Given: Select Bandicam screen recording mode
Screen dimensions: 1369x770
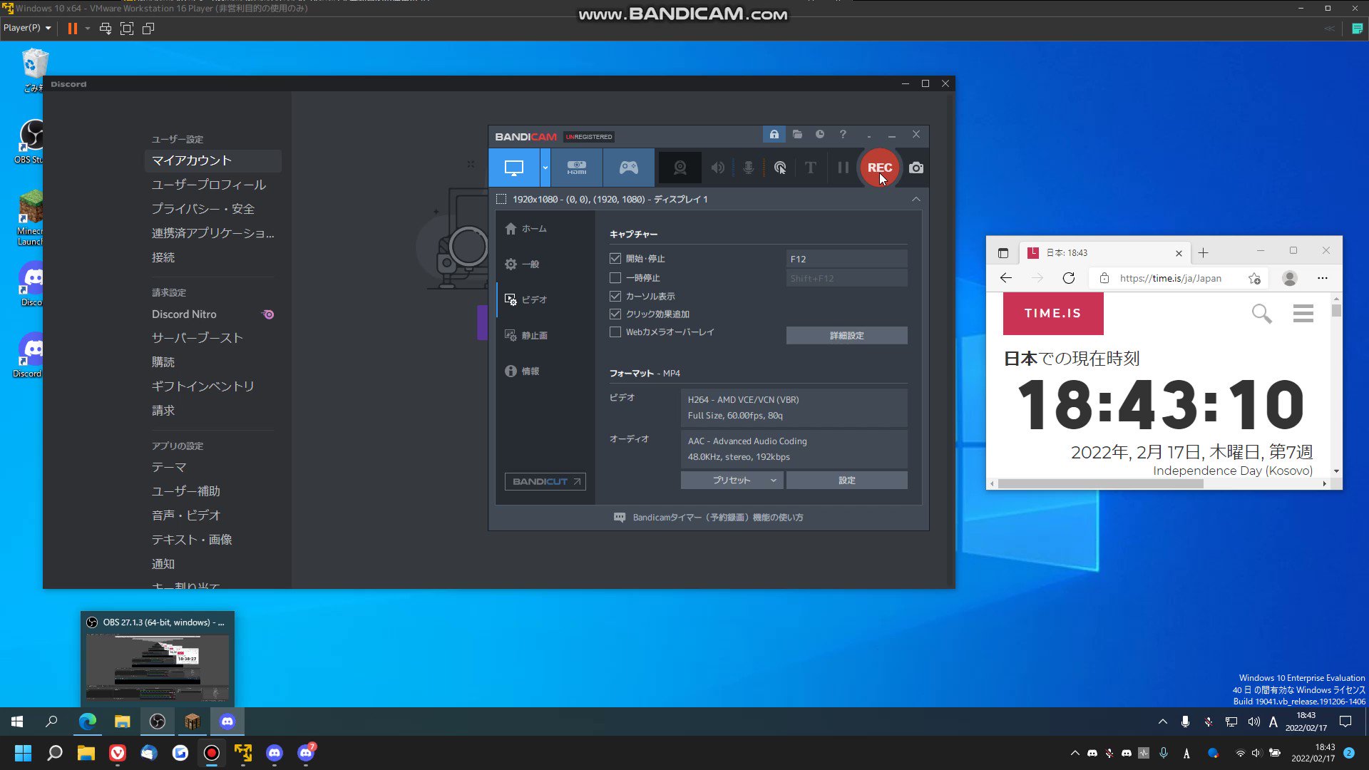Looking at the screenshot, I should click(x=513, y=168).
